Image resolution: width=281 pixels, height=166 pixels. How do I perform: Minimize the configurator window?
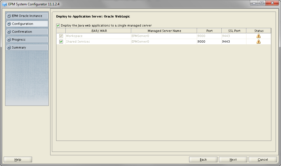(x=254, y=3)
